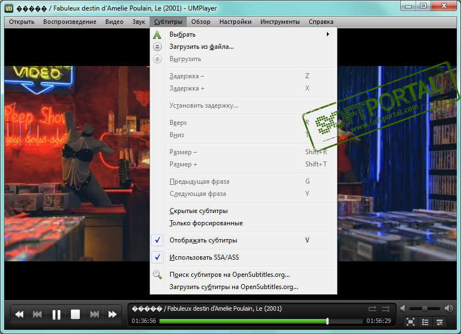Mute audio via small speaker icon
Screen dimensions: 461x334
pos(403,308)
